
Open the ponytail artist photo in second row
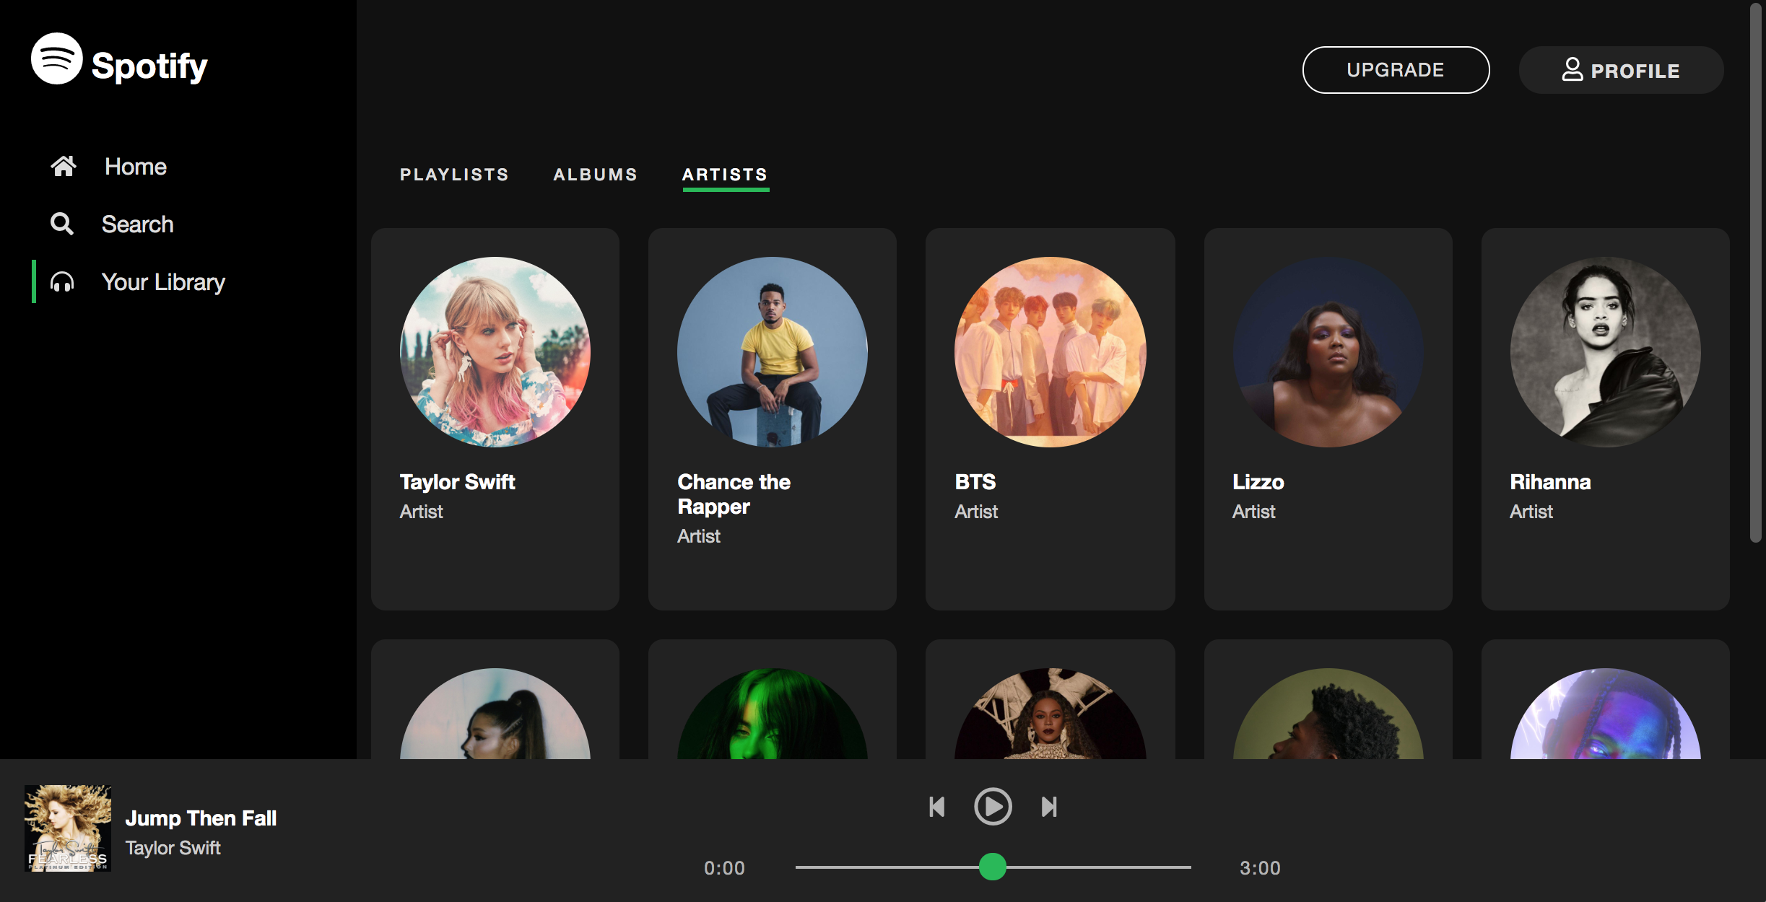(x=495, y=714)
